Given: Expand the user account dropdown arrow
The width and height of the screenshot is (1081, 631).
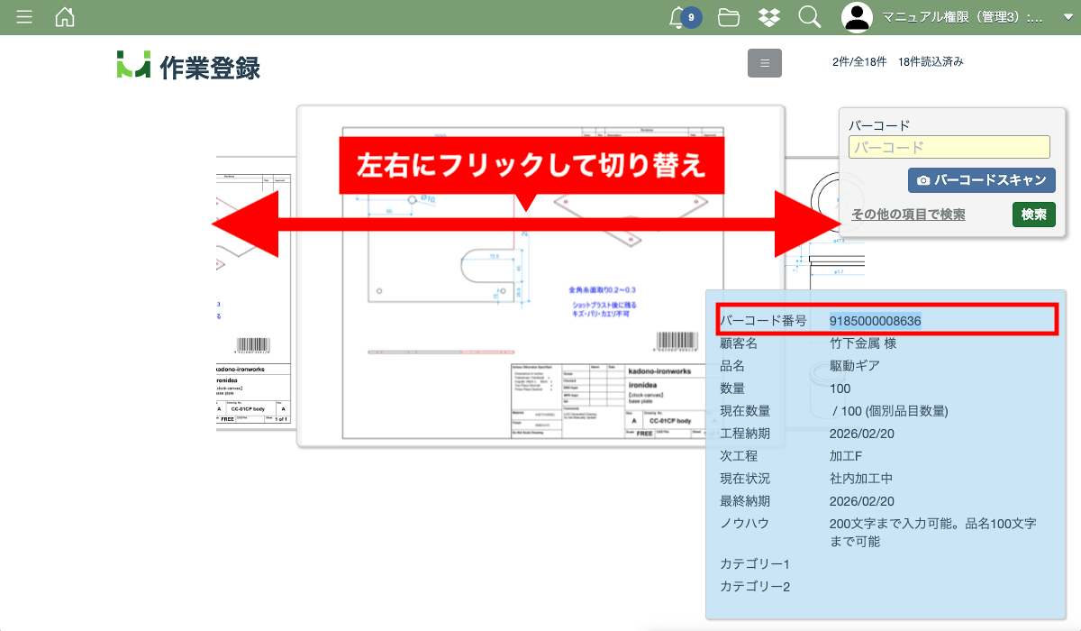Looking at the screenshot, I should click(x=1068, y=17).
